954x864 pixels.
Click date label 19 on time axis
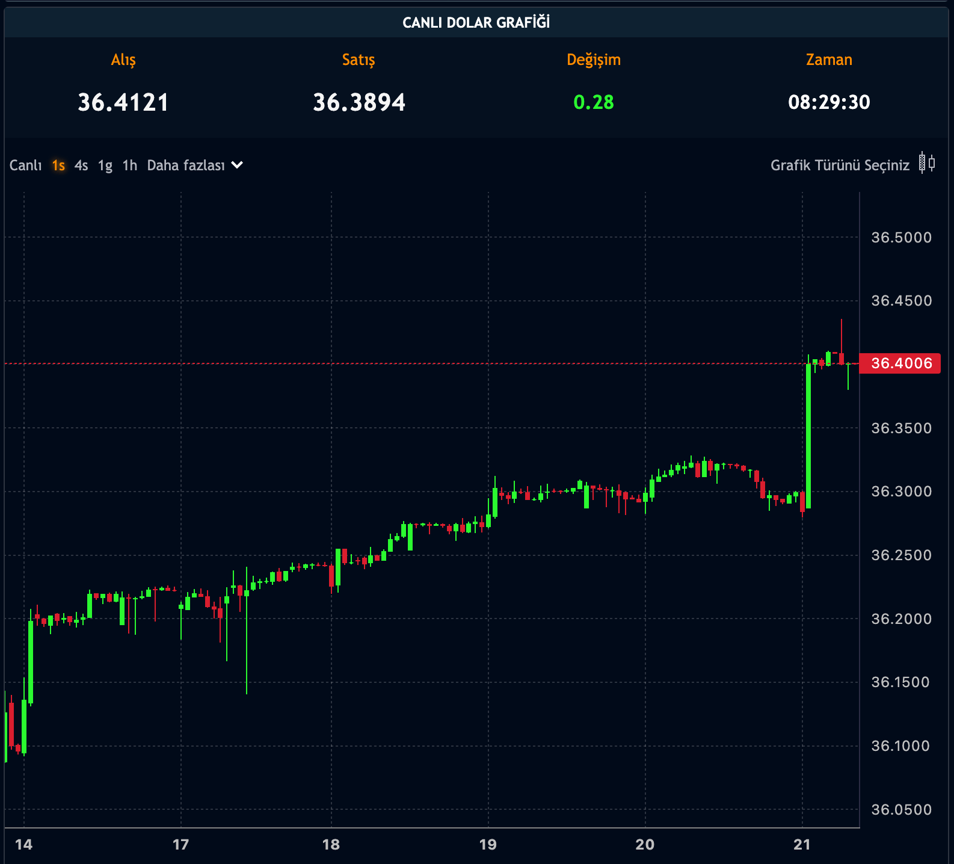(488, 845)
